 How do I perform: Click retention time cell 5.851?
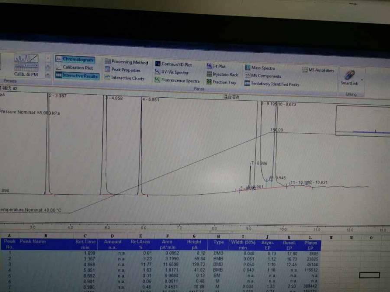(x=89, y=270)
